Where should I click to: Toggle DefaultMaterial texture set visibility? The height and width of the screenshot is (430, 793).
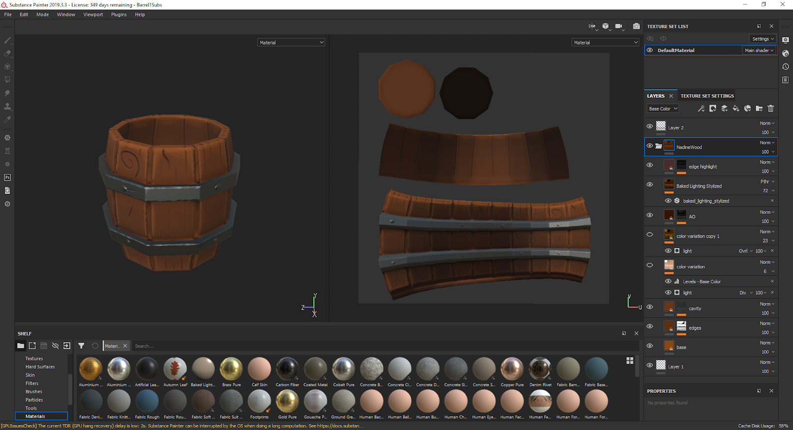coord(650,50)
